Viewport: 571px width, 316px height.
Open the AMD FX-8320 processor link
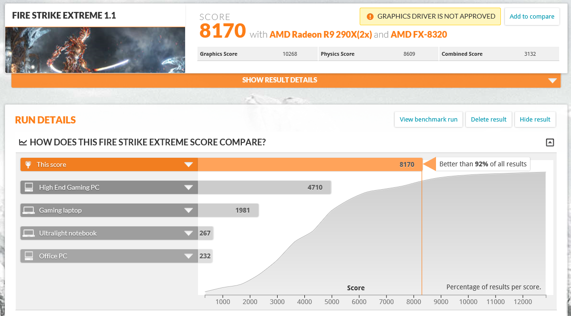click(x=419, y=35)
